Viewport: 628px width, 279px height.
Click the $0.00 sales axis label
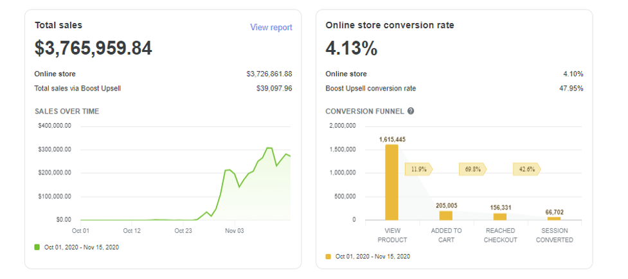[x=63, y=220]
